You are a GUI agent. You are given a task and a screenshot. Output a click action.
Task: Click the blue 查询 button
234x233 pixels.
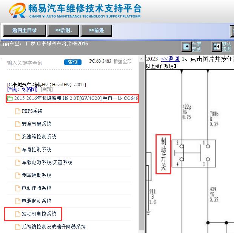[x=73, y=62]
